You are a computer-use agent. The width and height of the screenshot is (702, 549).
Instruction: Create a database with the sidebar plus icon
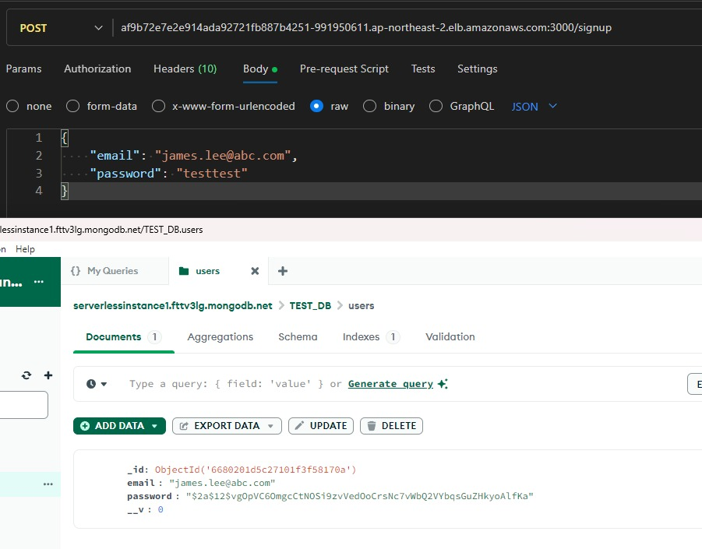click(48, 375)
